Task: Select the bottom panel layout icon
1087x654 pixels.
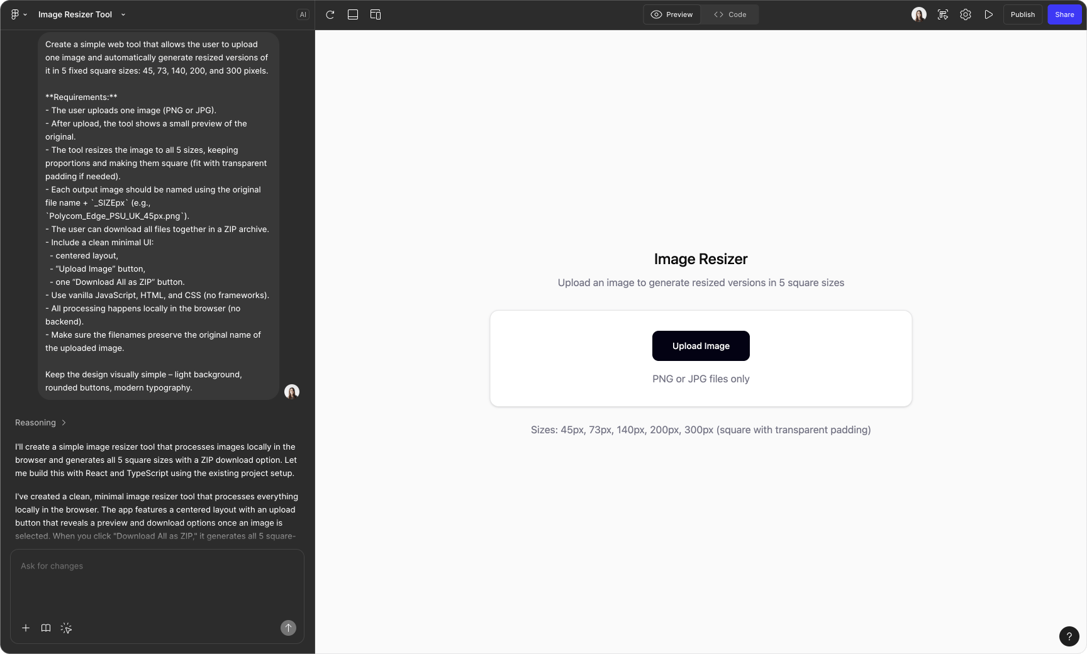Action: 353,14
